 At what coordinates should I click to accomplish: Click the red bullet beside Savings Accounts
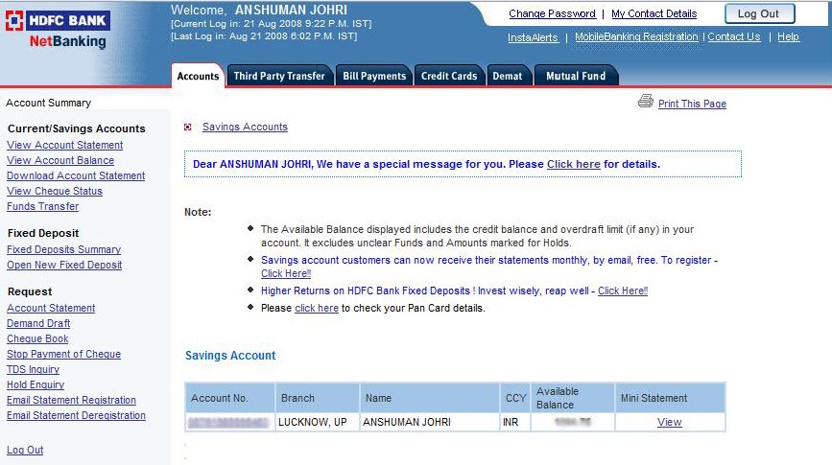188,127
